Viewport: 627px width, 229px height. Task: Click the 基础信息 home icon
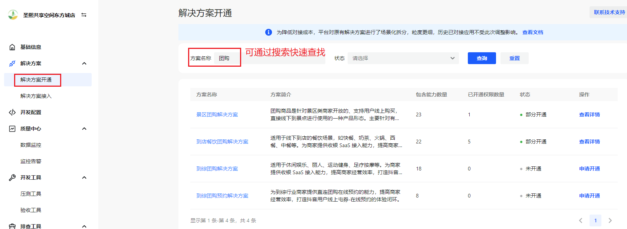tap(12, 47)
